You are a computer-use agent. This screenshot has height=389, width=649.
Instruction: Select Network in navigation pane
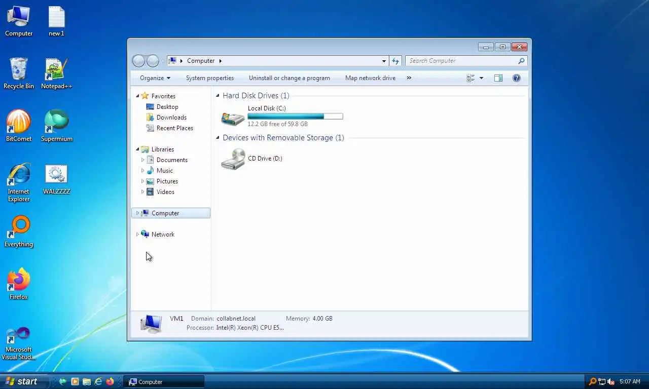click(x=163, y=235)
